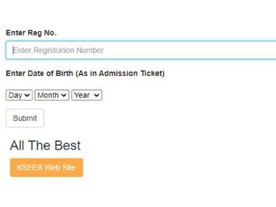Click the Year dropdown chevron arrow

[97, 95]
